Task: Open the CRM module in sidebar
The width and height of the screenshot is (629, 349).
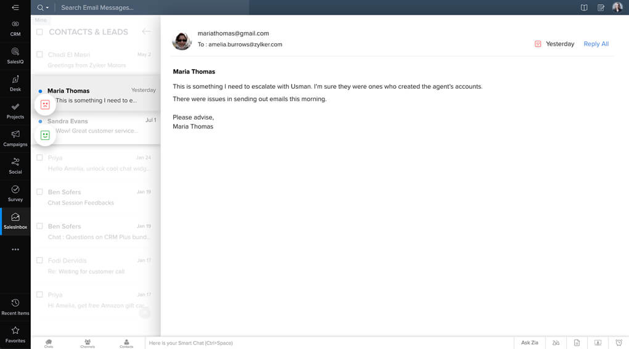Action: 15,28
